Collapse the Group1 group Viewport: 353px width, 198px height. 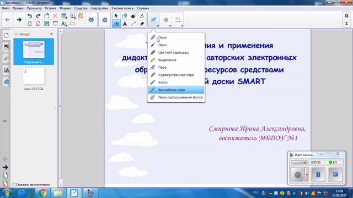pyautogui.click(x=16, y=34)
